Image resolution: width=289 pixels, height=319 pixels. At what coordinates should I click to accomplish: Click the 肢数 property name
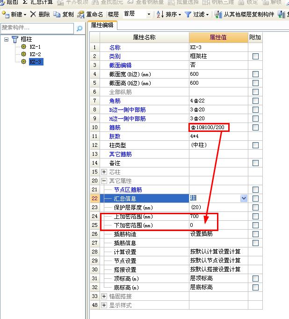(x=115, y=136)
